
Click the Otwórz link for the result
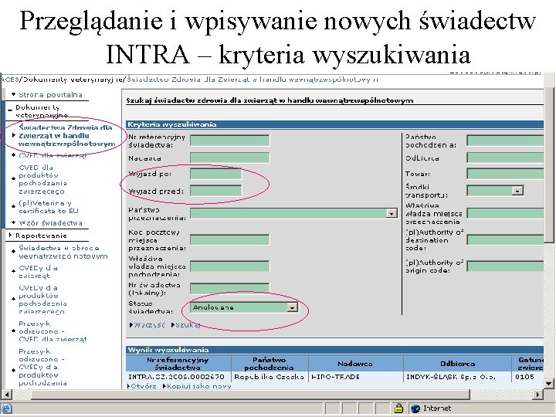144,386
